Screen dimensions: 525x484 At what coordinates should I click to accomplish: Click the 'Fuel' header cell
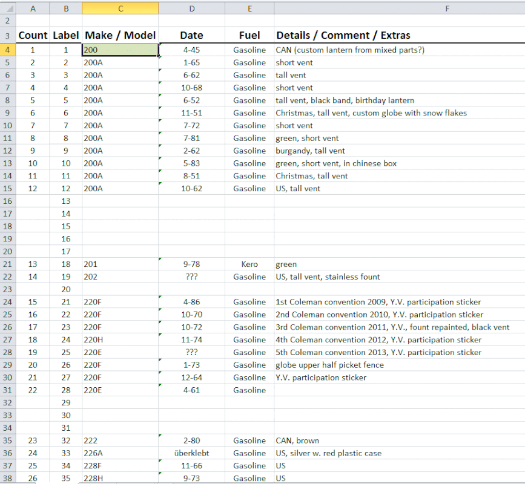[x=249, y=35]
